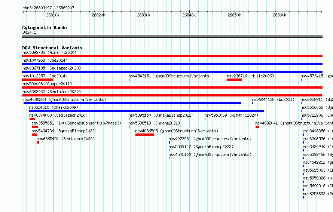Open the esv3418356 variant label
The width and height of the screenshot is (333, 212).
[318, 131]
